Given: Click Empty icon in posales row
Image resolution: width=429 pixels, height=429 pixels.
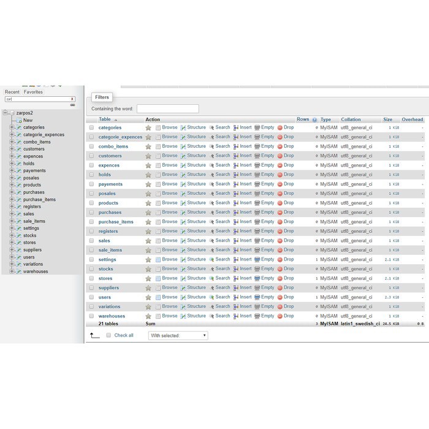Looking at the screenshot, I should click(x=257, y=194).
